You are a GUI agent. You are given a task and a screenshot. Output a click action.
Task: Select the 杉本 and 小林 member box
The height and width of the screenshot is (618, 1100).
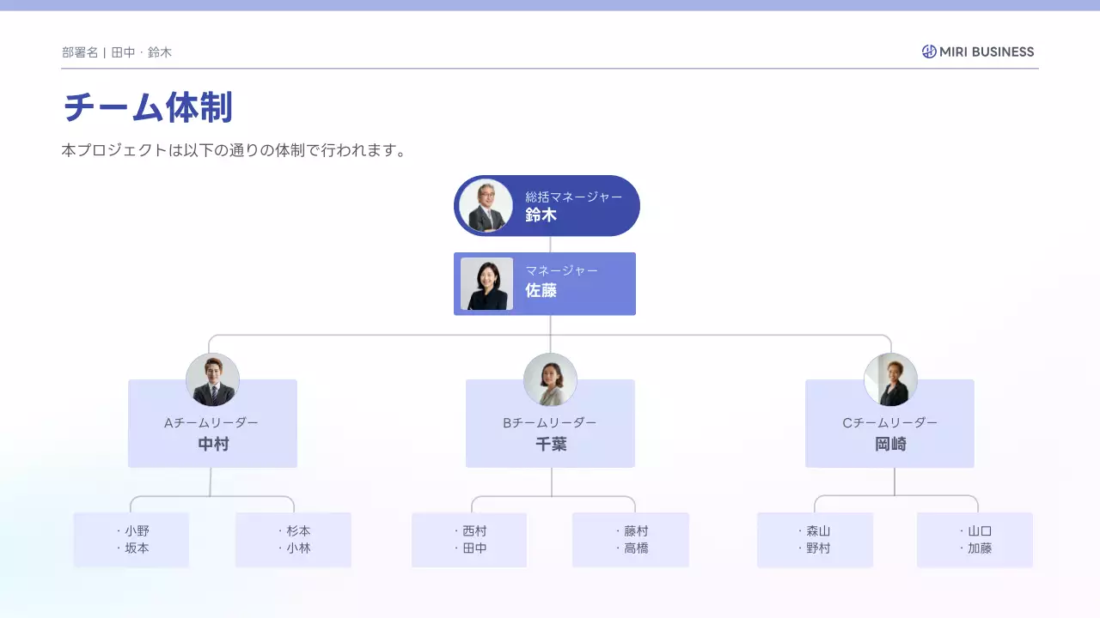293,540
